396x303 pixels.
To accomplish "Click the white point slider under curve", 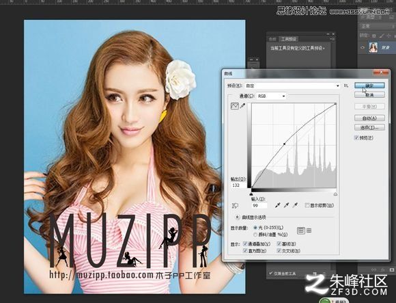I will pos(335,194).
